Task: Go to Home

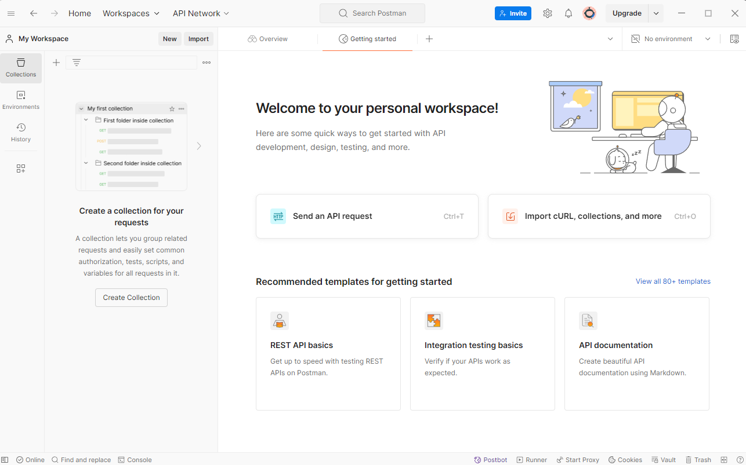Action: 79,13
